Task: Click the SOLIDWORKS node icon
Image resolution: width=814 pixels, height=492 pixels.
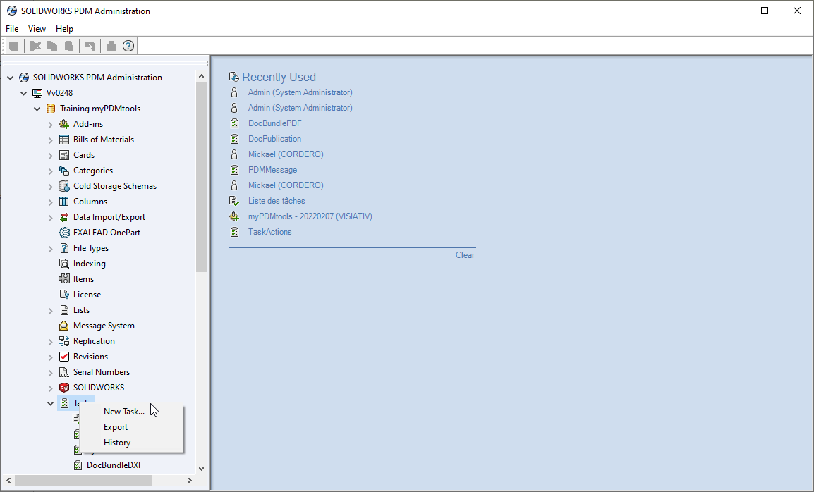Action: pyautogui.click(x=64, y=388)
